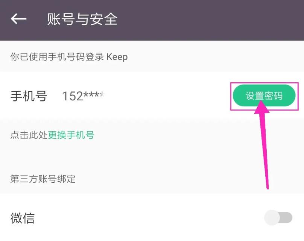Click the pink arrowhead under 设置密码
The height and width of the screenshot is (241, 304).
(262, 108)
